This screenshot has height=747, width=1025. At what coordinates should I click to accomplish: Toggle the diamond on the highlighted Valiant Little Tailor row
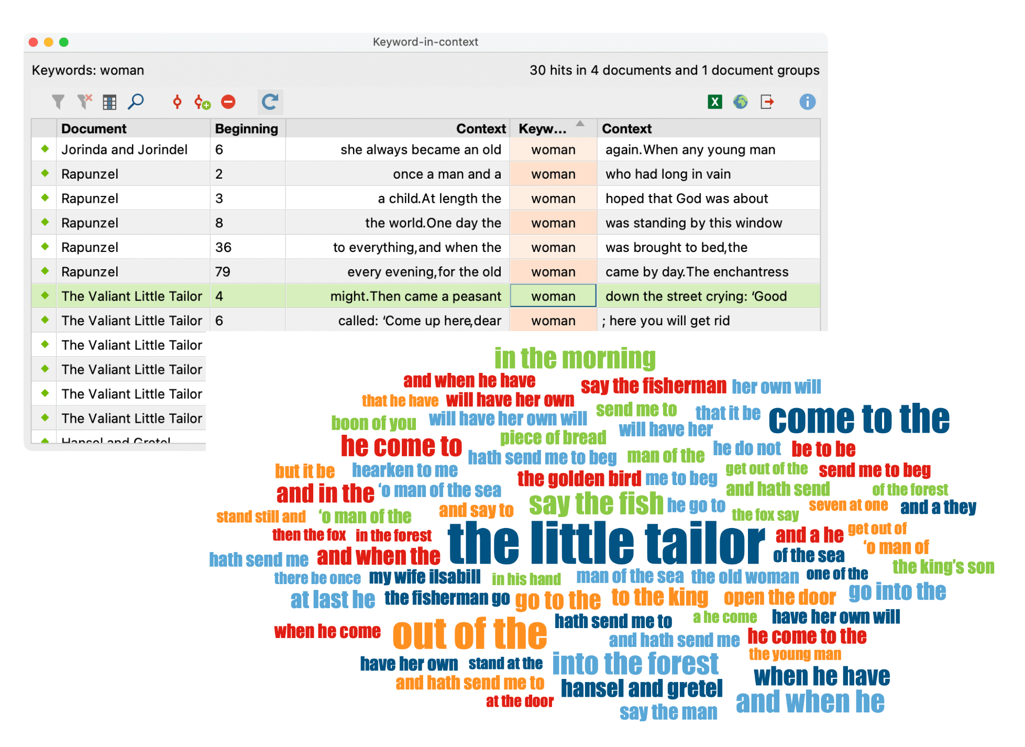[44, 296]
